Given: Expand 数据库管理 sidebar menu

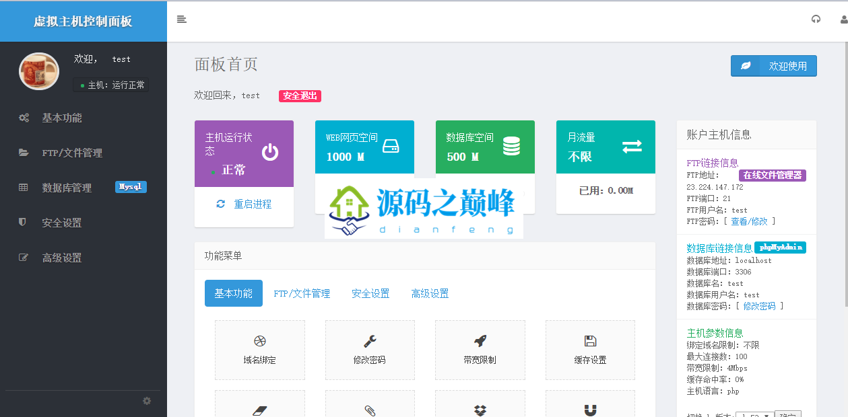Looking at the screenshot, I should (x=67, y=188).
